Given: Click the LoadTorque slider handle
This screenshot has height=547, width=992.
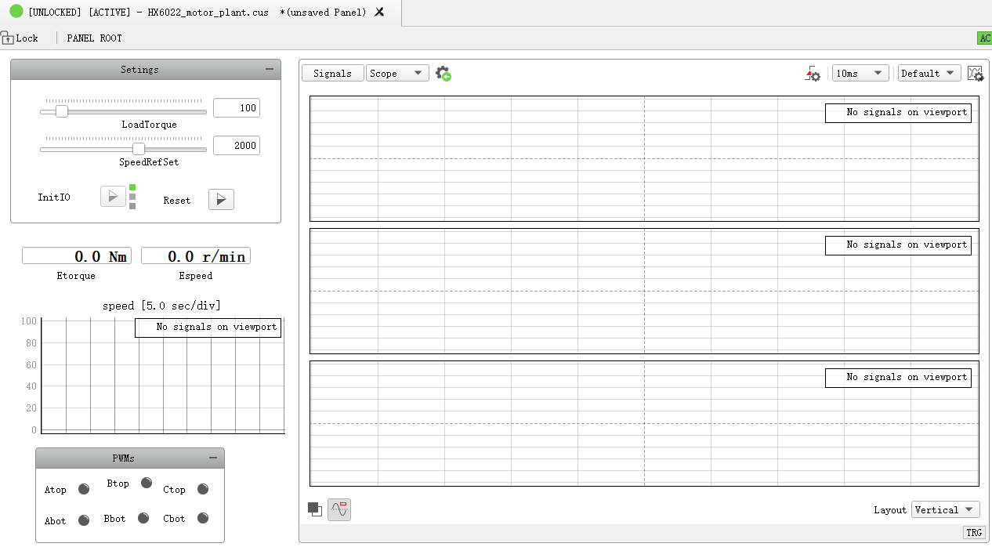Looking at the screenshot, I should pos(62,112).
